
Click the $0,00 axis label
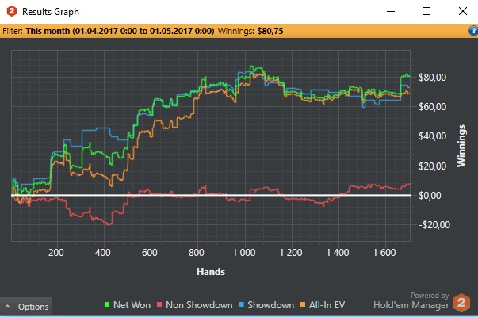[x=430, y=196]
